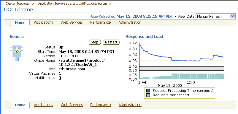Click the Start Time value May 13, 2008
238x114 pixels.
[x=86, y=51]
